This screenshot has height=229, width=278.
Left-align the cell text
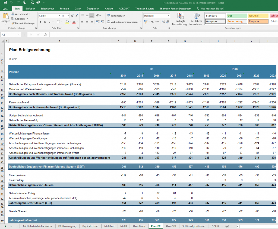(83, 22)
